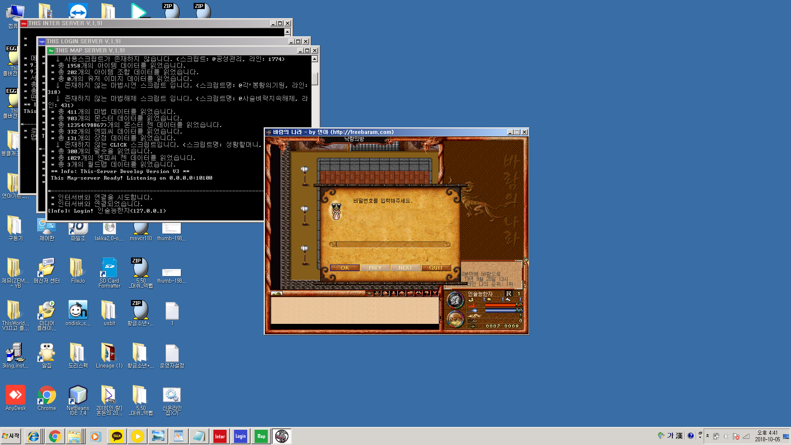The width and height of the screenshot is (791, 445).
Task: Click the Map server scrollbar up arrow
Action: pyautogui.click(x=315, y=59)
